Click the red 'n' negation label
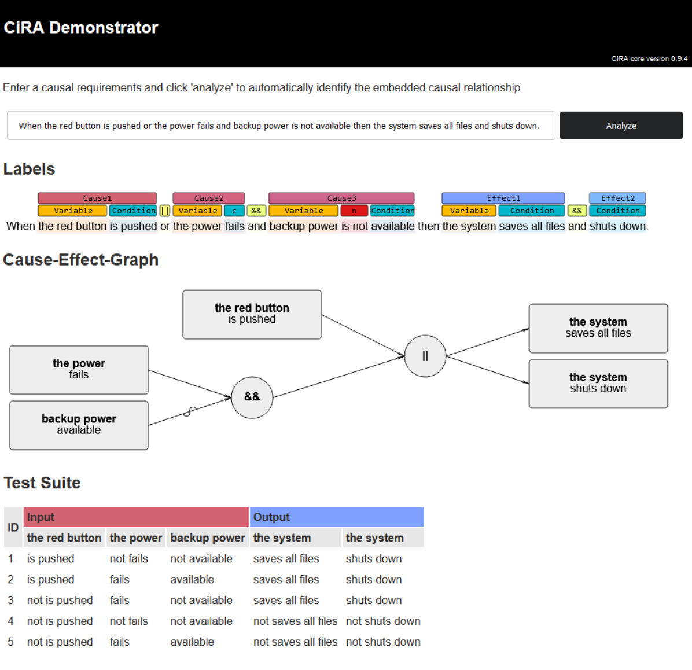Viewport: 692px width, 670px height. tap(354, 211)
